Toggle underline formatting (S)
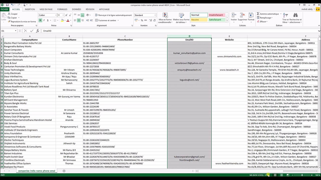321x180 pixels. pos(47,20)
